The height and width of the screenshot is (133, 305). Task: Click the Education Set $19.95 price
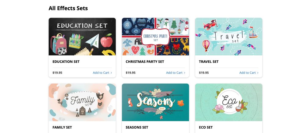pos(57,73)
